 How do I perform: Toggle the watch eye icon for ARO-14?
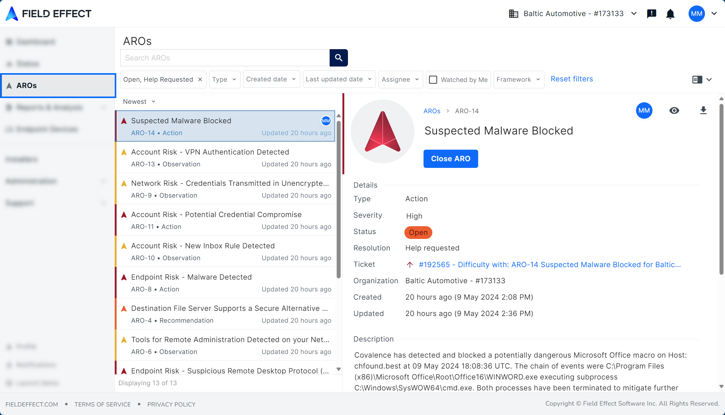tap(674, 111)
